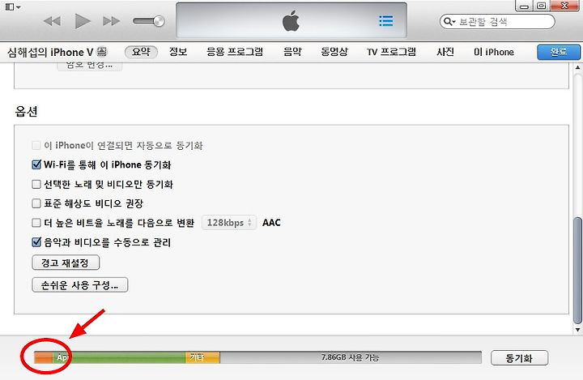Viewport: 583px width, 380px height.
Task: Click the device name 심해섭의 iPhone V
Action: [x=50, y=52]
